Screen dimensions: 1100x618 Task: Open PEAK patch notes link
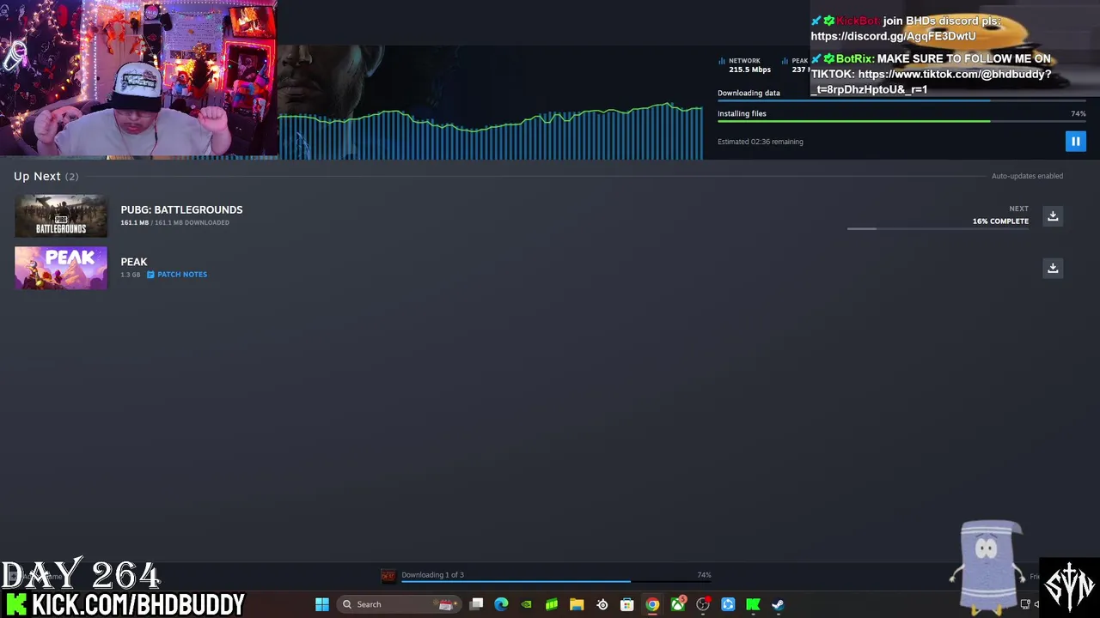coord(182,275)
